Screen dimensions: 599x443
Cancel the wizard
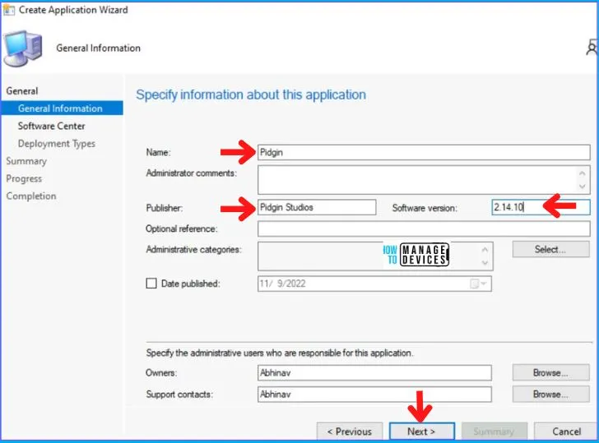click(x=567, y=431)
